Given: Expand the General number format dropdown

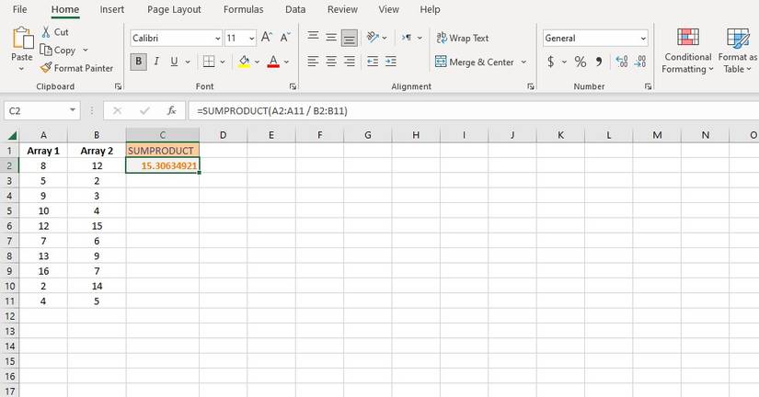Looking at the screenshot, I should pos(643,39).
